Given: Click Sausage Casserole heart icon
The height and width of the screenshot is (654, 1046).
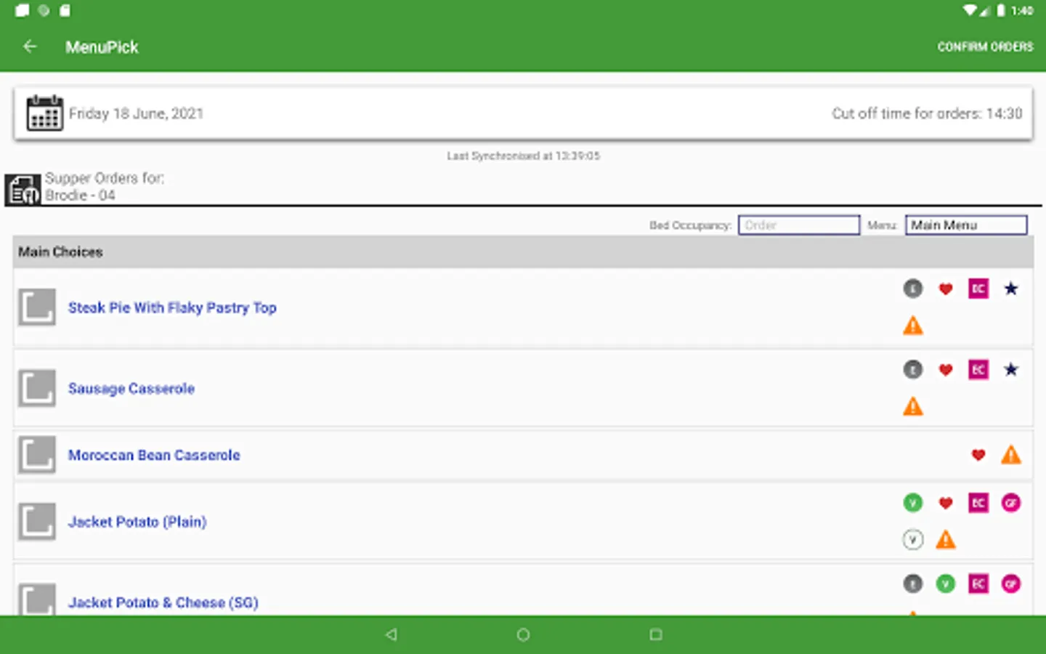Looking at the screenshot, I should click(x=946, y=370).
